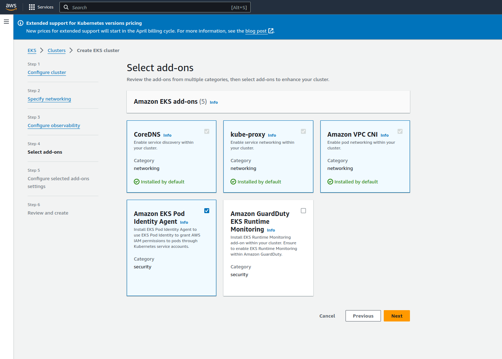Toggle the Amazon VPC CNI checkbox

point(400,131)
